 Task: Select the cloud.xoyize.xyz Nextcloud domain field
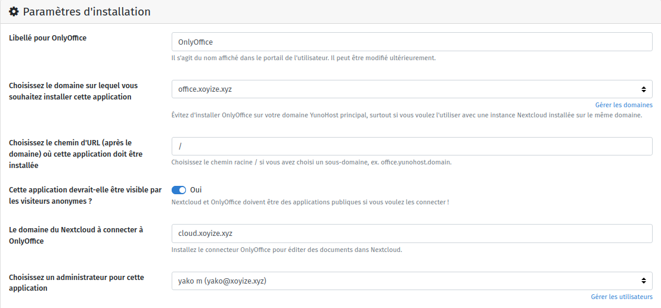(x=411, y=234)
